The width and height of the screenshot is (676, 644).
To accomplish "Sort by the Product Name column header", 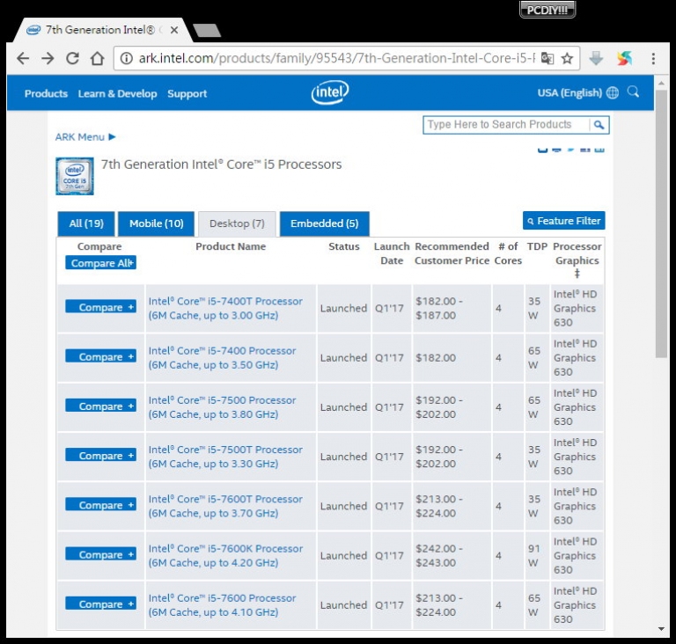I will [231, 246].
